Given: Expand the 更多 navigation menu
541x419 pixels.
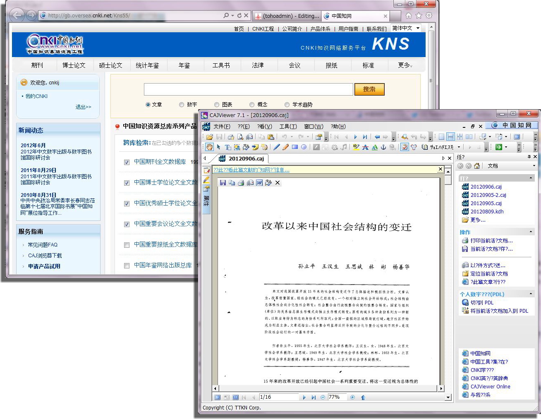Looking at the screenshot, I should pos(405,65).
